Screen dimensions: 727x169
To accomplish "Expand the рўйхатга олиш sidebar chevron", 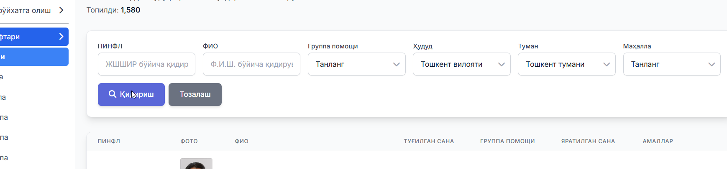I will (x=61, y=10).
